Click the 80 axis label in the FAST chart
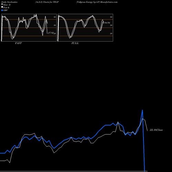The height and width of the screenshot is (172, 172). [x=55, y=17]
